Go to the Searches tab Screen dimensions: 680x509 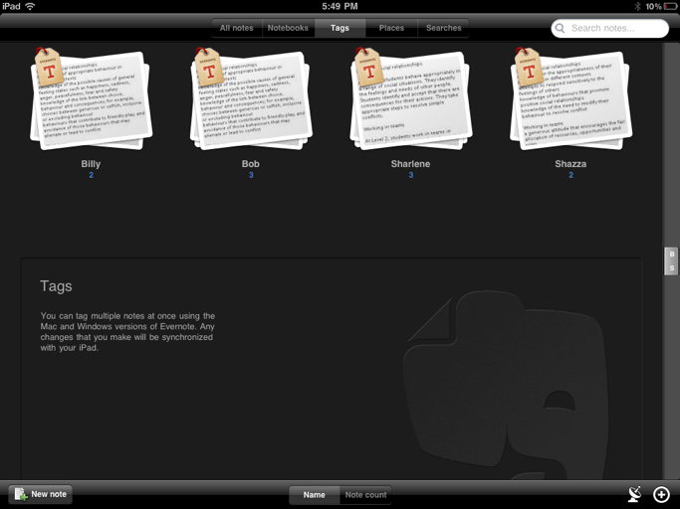click(443, 28)
